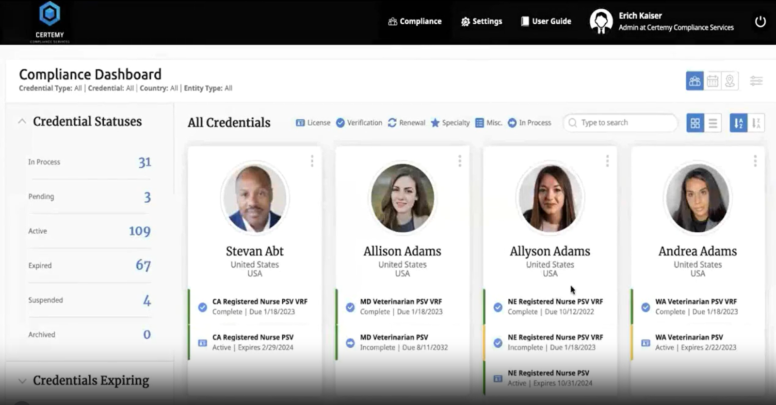
Task: Open the dashboard filter sliders
Action: coord(756,81)
